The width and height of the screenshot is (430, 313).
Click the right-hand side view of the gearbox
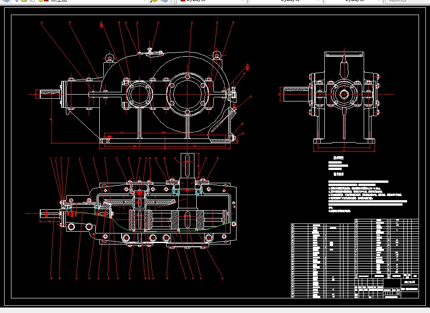pyautogui.click(x=337, y=100)
